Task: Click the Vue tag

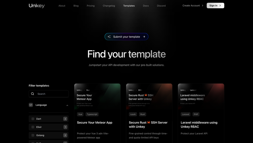Action: pos(80,114)
